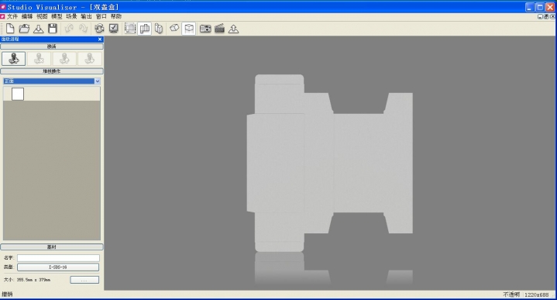Click the movie clapperboard animation icon

(x=219, y=29)
